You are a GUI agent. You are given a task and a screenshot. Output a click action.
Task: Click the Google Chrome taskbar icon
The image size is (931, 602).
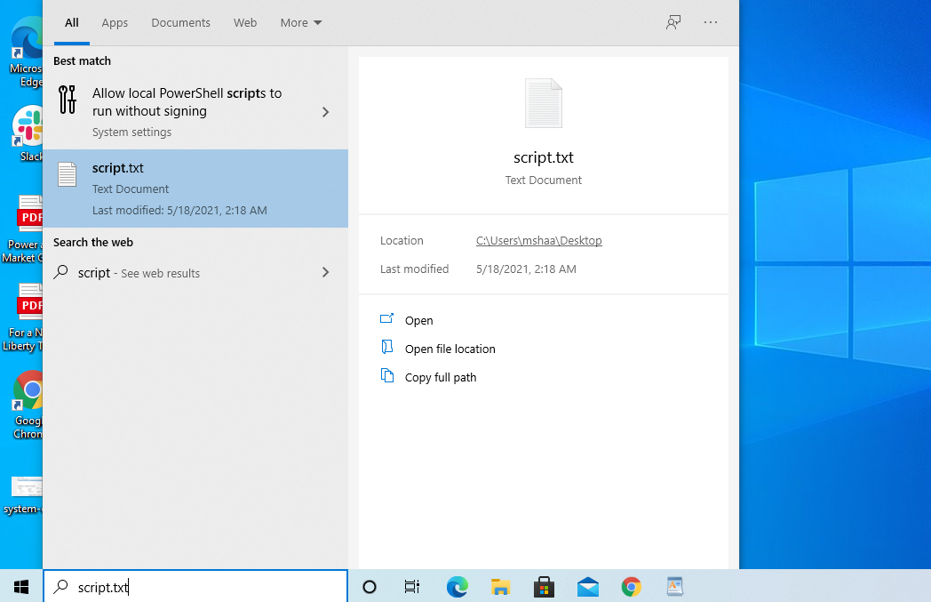click(631, 587)
